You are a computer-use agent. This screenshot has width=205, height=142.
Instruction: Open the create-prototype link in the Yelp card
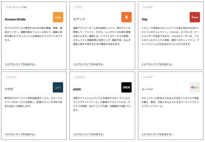[157, 64]
